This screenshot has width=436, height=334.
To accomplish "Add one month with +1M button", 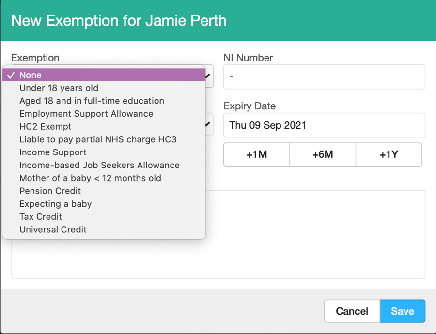I will (256, 155).
